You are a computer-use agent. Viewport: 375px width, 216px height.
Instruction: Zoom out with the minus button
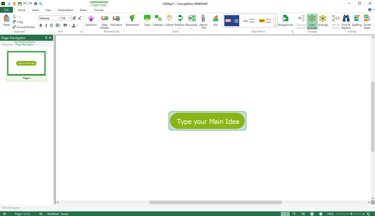tap(337, 214)
